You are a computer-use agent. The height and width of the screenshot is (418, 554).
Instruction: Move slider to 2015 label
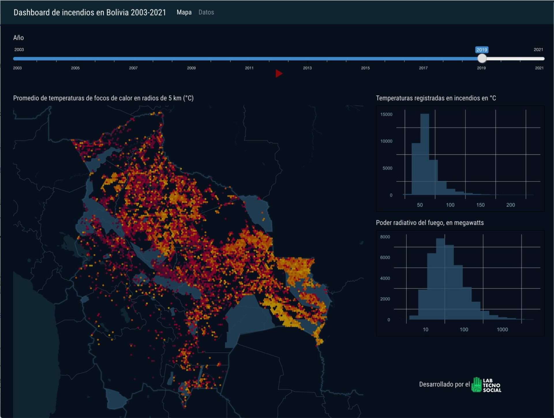tap(365, 68)
